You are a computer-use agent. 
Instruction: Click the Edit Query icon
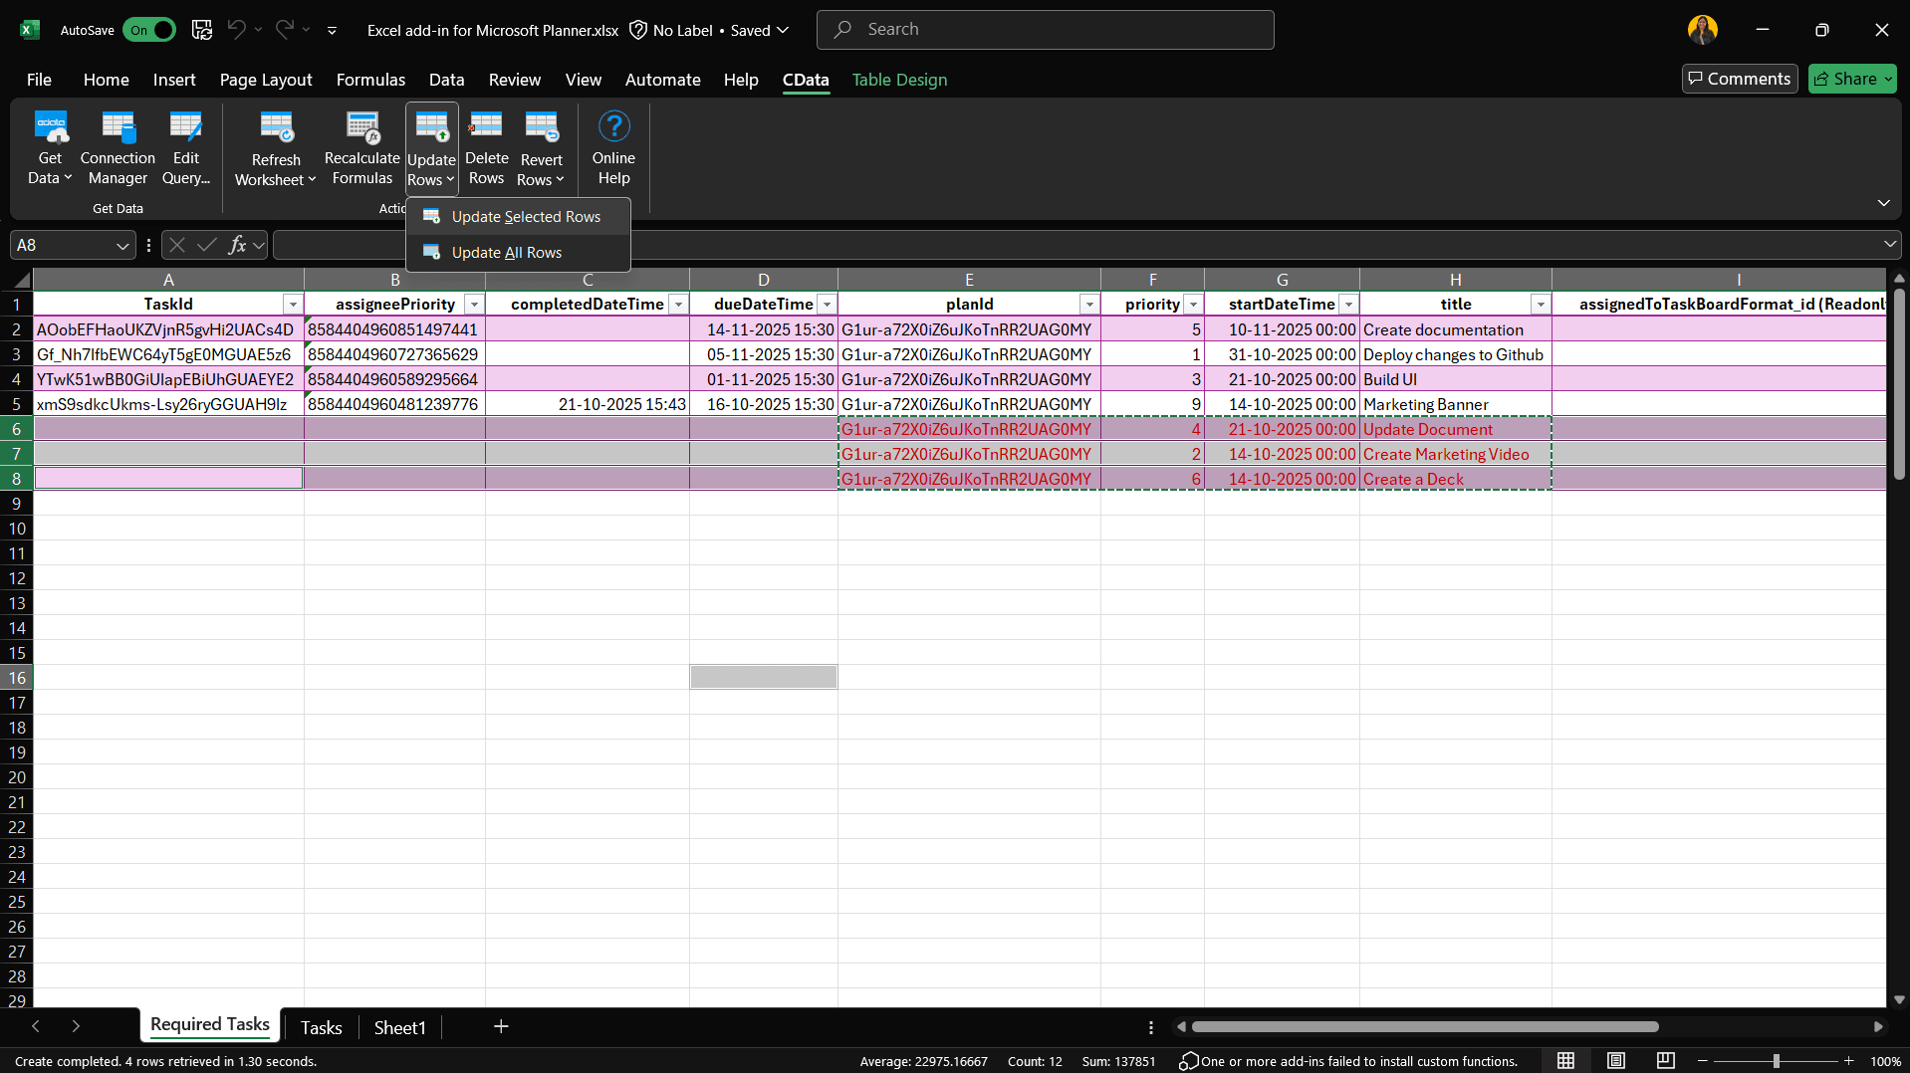(185, 127)
